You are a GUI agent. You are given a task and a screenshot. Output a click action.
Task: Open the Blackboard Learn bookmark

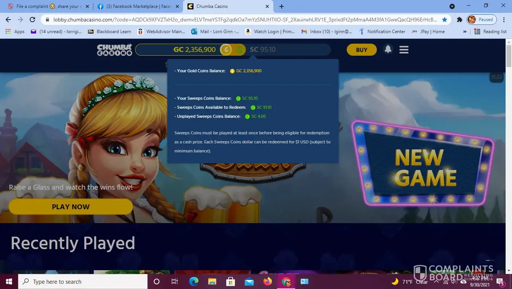[x=109, y=32]
